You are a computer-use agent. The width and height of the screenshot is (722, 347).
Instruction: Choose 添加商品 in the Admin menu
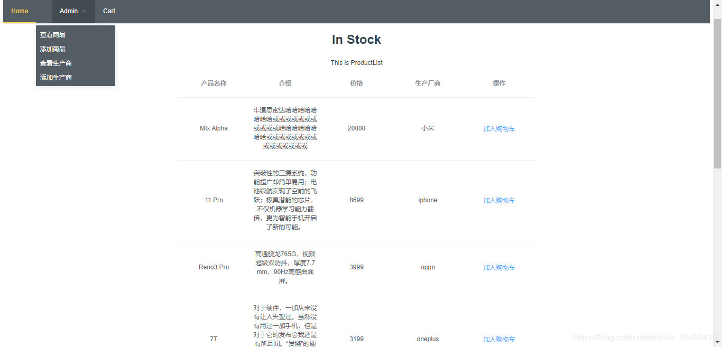point(75,49)
